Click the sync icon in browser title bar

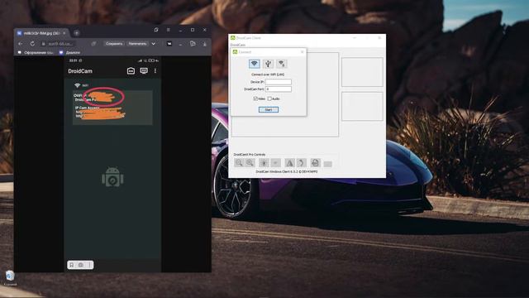tap(156, 30)
